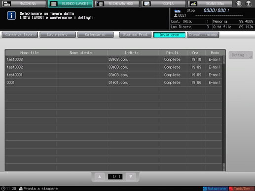Click the Ora column header
Screen dimensions: 255x191
pyautogui.click(x=196, y=53)
